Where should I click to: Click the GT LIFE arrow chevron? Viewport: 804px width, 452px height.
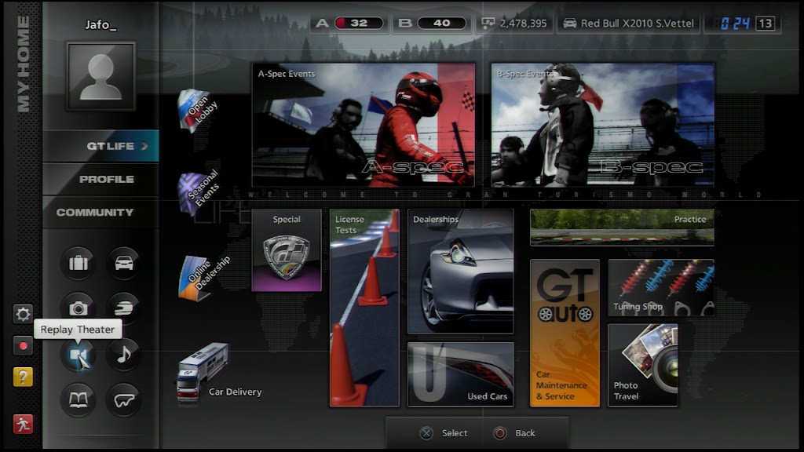pyautogui.click(x=144, y=146)
